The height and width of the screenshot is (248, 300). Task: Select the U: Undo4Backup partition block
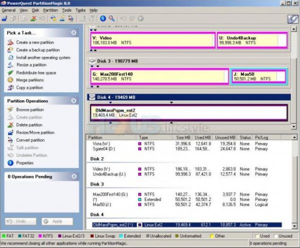(x=252, y=40)
